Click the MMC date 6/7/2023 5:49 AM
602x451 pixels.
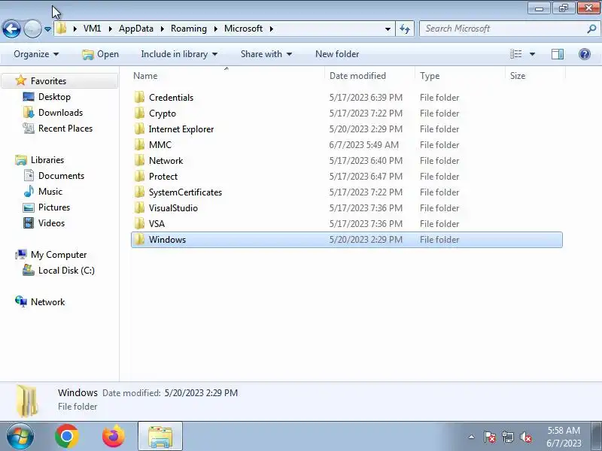tap(363, 144)
